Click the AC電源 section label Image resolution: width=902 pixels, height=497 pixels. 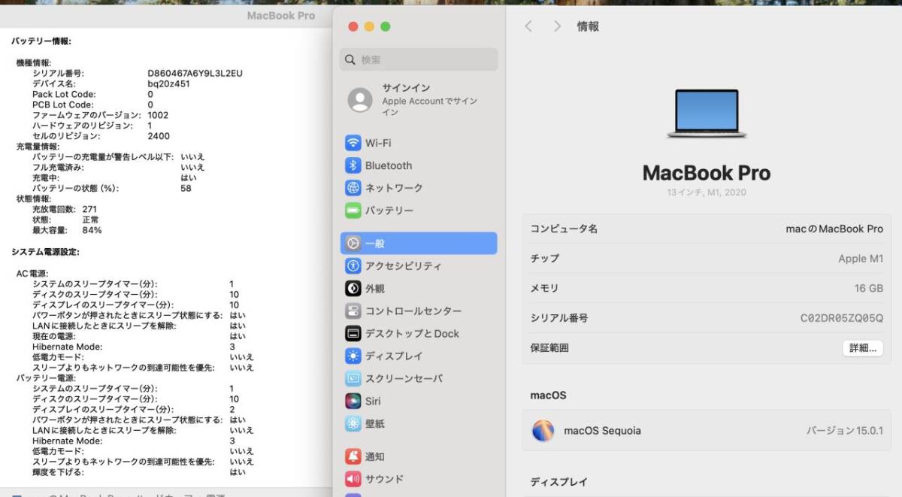point(32,273)
